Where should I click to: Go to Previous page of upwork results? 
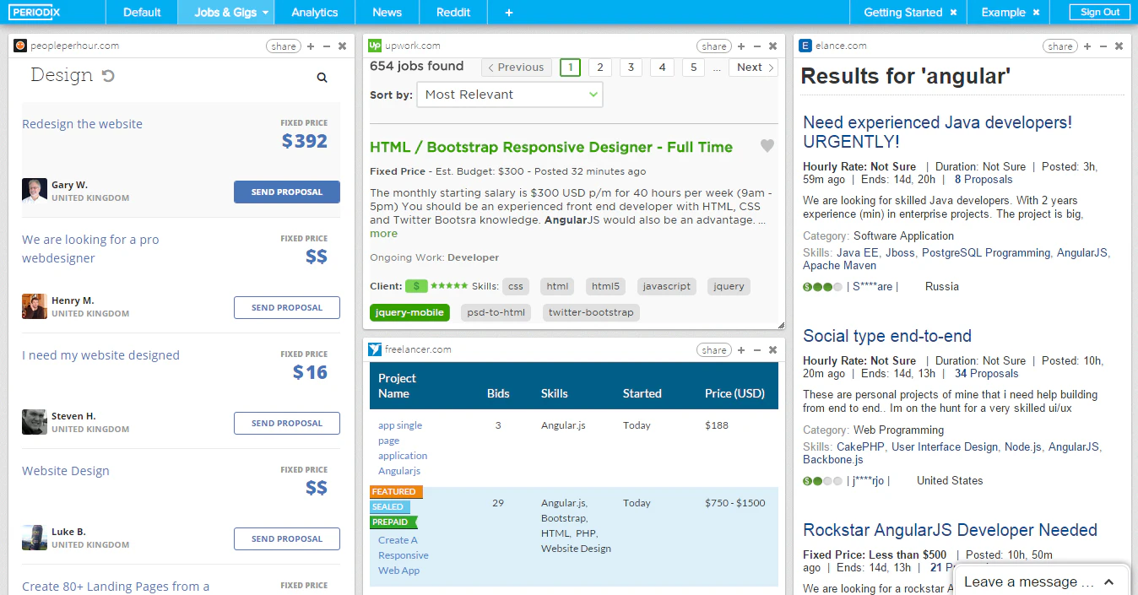[517, 68]
